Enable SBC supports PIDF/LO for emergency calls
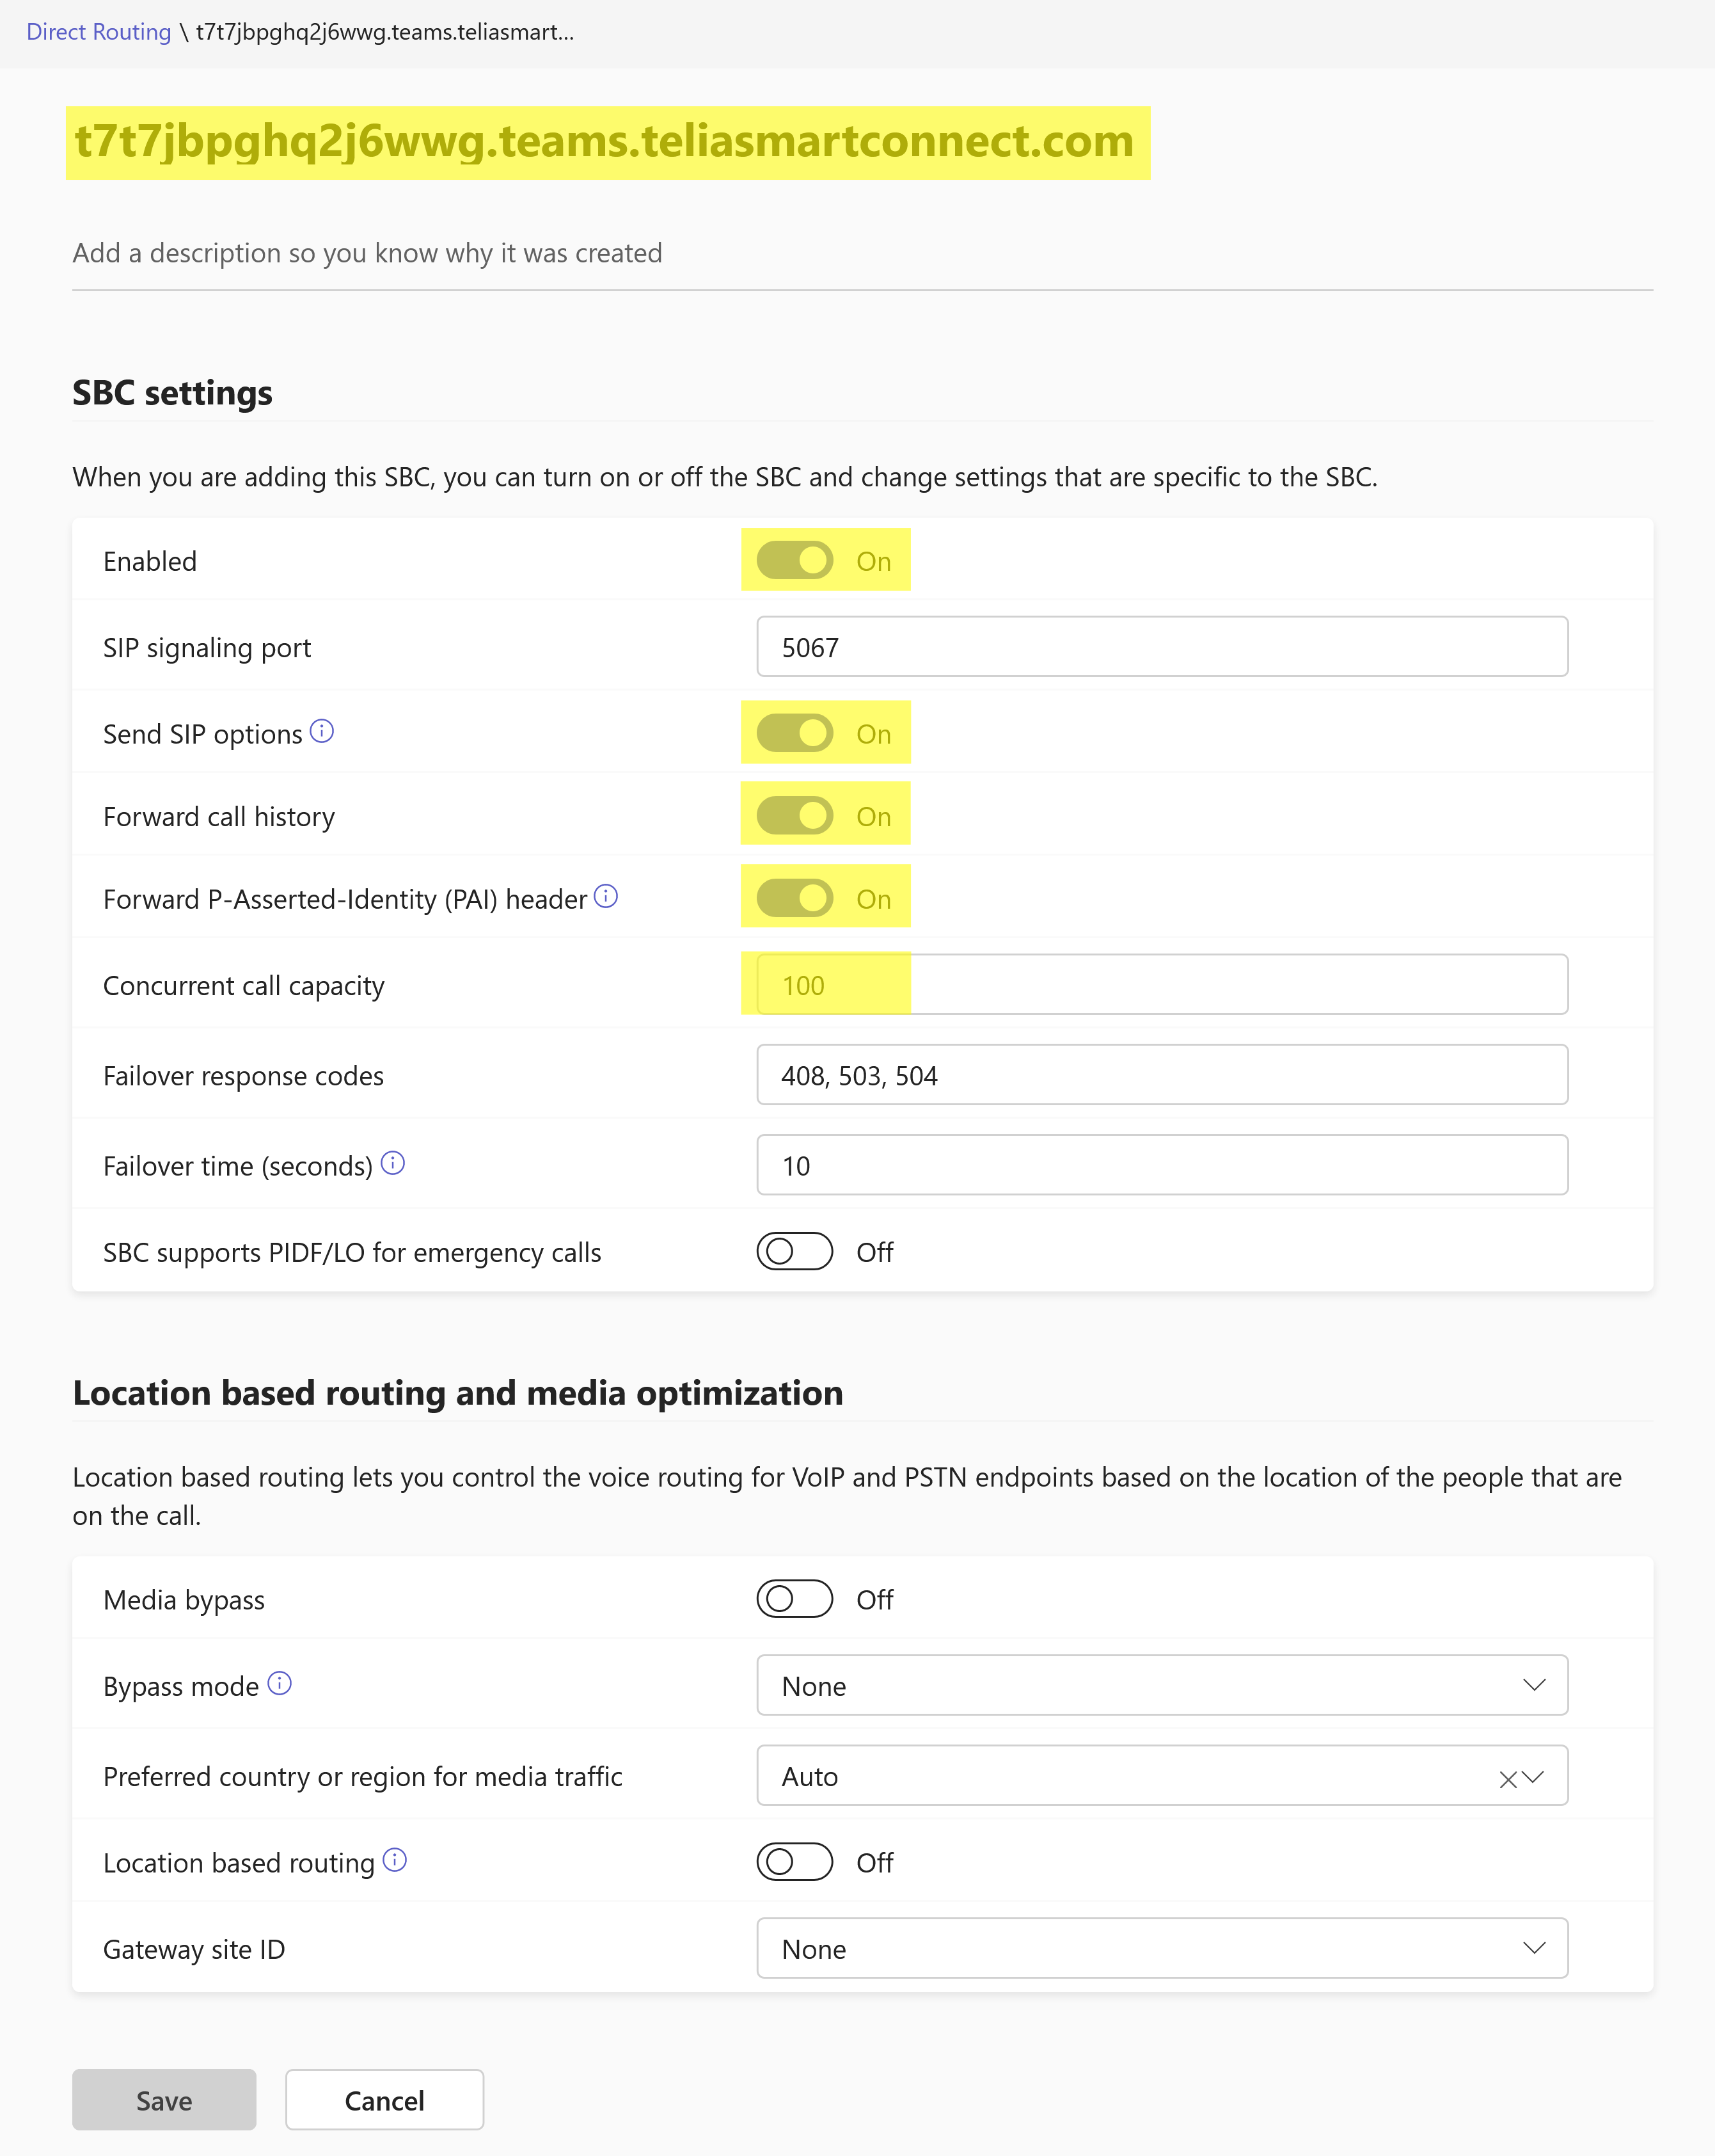 pyautogui.click(x=794, y=1251)
